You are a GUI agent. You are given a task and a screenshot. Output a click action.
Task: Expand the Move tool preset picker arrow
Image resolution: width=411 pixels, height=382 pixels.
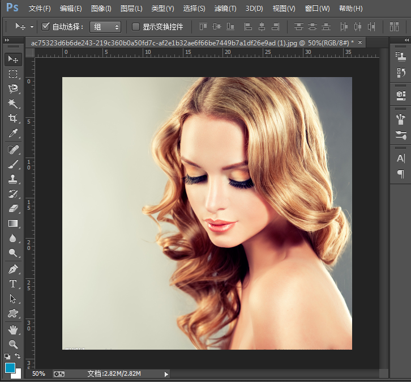tap(32, 27)
